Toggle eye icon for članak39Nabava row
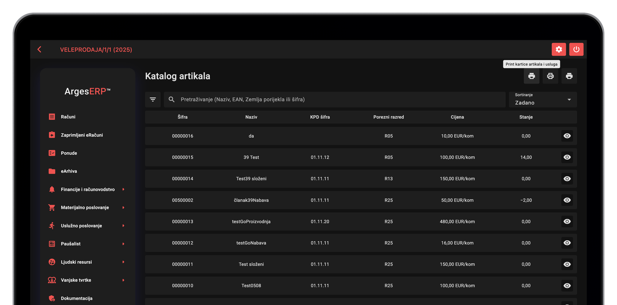 pyautogui.click(x=567, y=200)
